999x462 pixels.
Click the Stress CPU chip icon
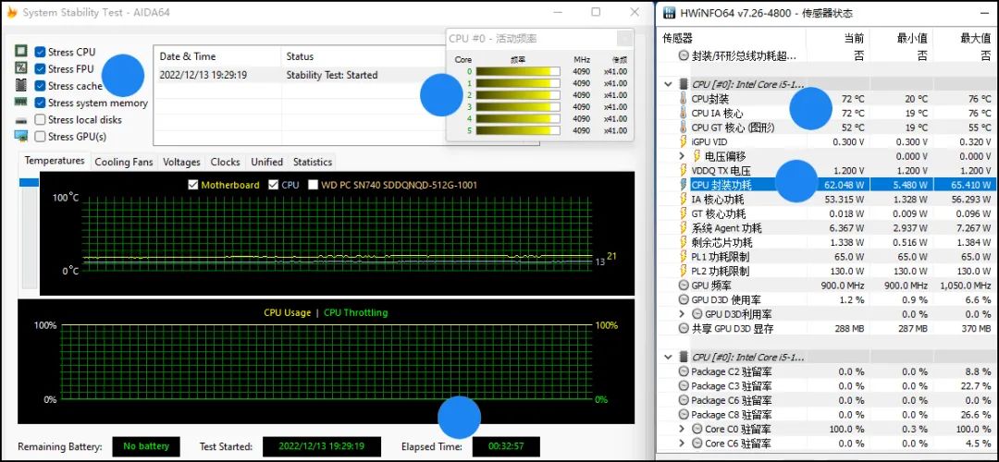pos(21,53)
